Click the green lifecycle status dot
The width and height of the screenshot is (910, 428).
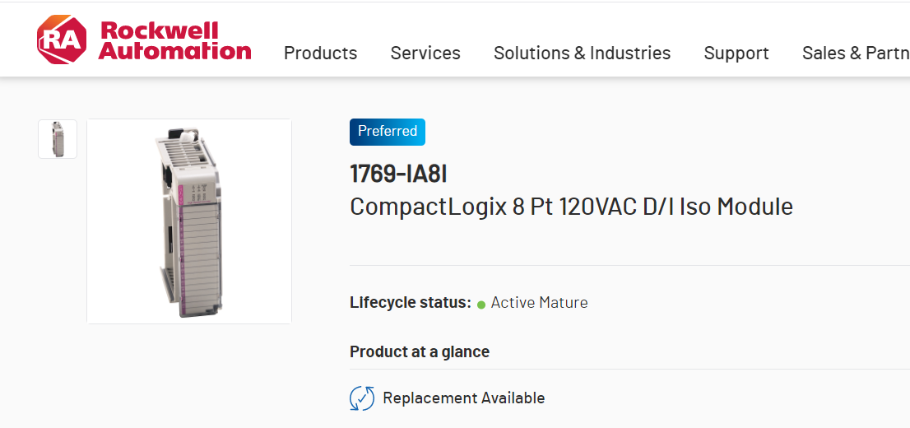click(481, 305)
